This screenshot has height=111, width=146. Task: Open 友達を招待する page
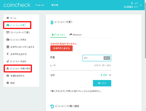(x=17, y=76)
